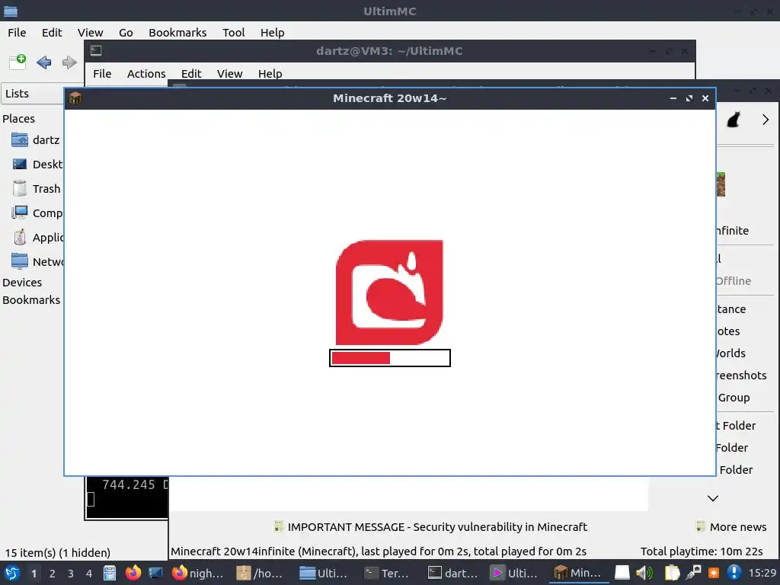Click the blue information tray icon
The height and width of the screenshot is (585, 780).
[x=734, y=573]
